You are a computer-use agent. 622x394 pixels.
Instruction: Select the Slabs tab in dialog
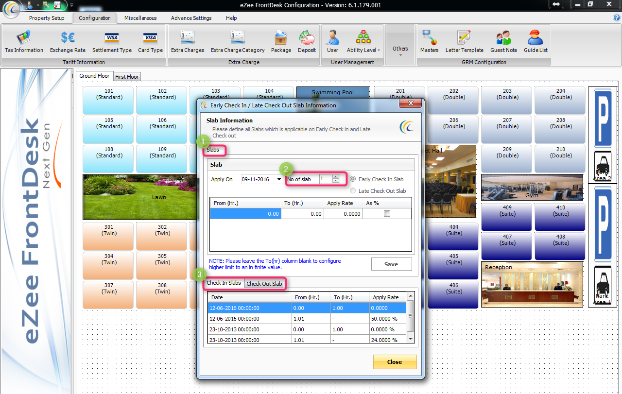[213, 150]
